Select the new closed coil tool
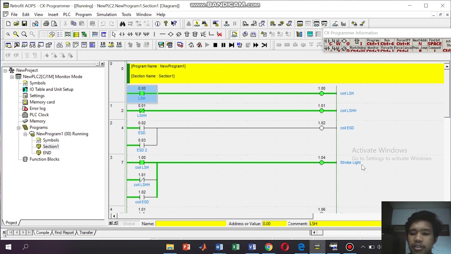This screenshot has height=254, width=451. [x=179, y=34]
